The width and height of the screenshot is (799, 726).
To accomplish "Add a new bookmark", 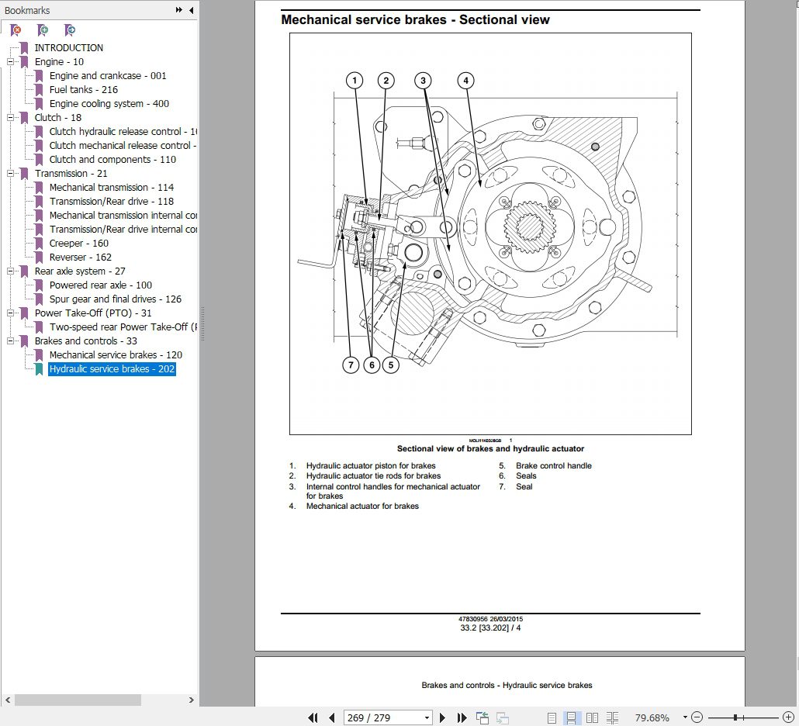I will pyautogui.click(x=43, y=29).
